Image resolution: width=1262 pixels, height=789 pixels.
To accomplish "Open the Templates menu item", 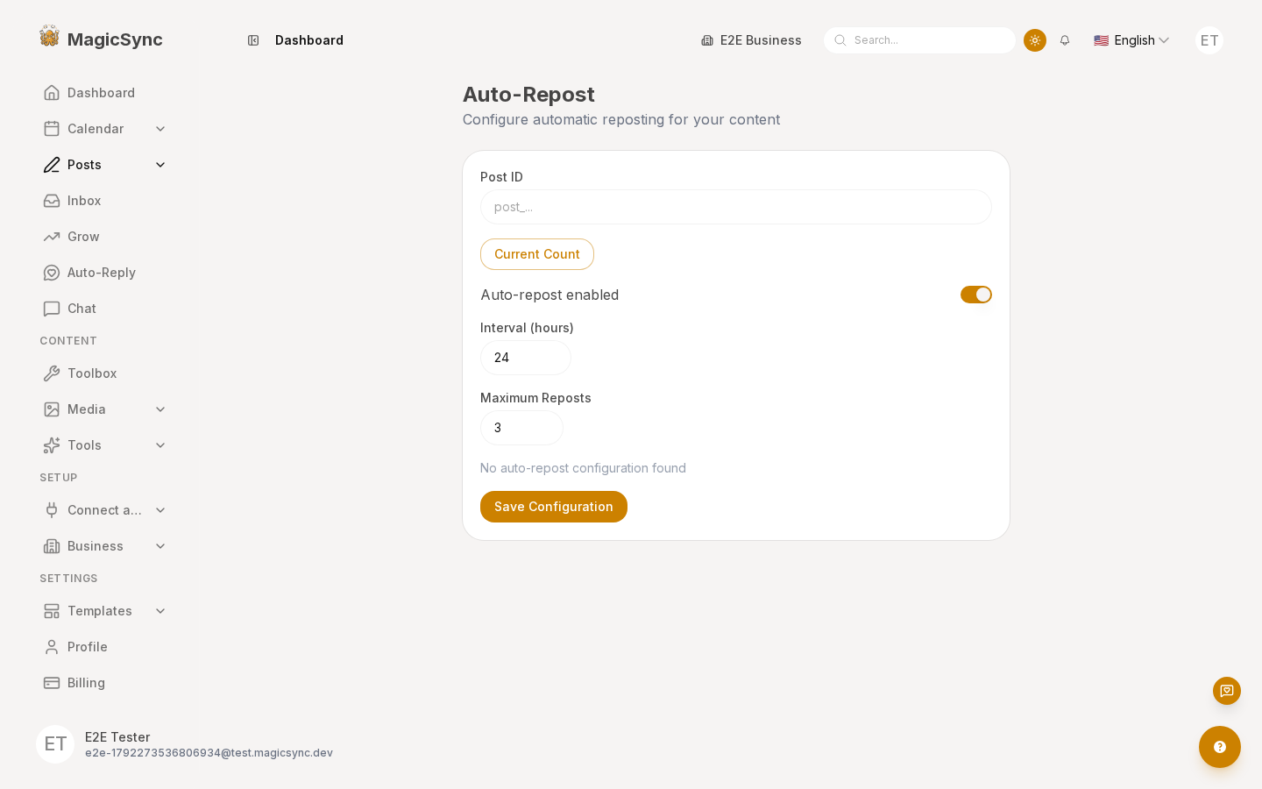I will point(105,611).
